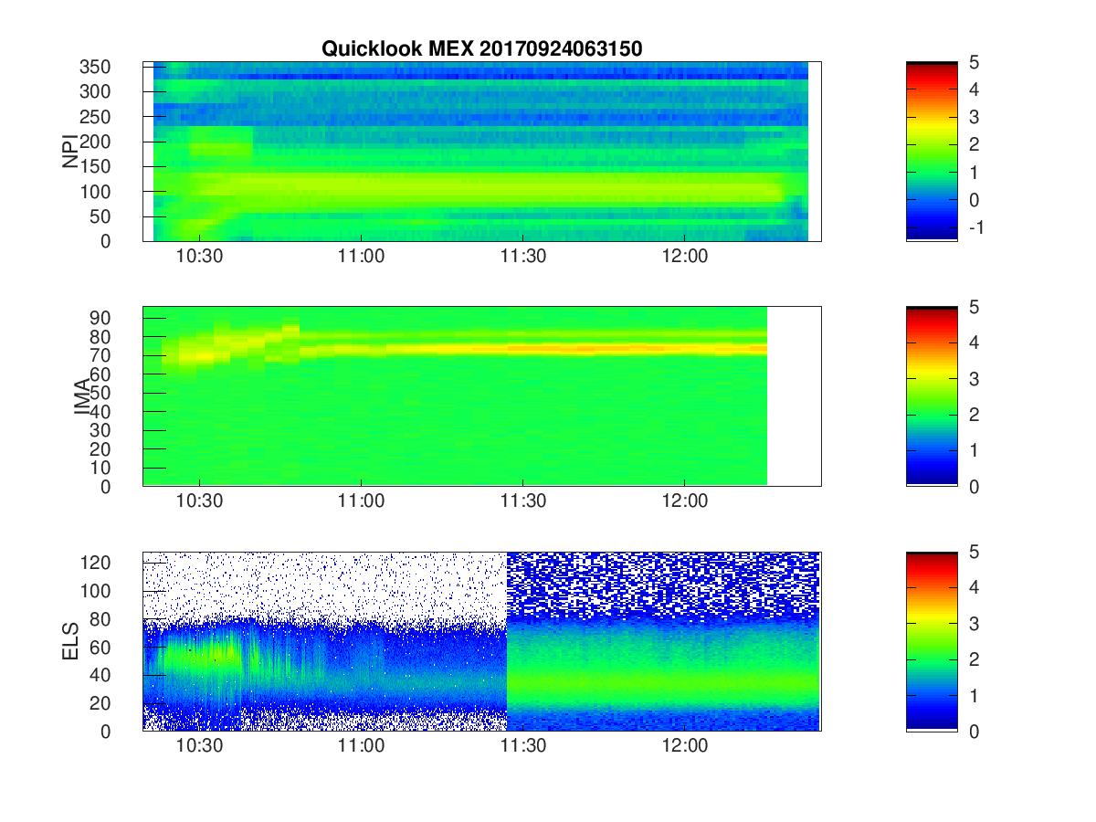Click the 12:00 time label under ELS plot
Viewport: 1096px width, 822px height.
pos(685,746)
